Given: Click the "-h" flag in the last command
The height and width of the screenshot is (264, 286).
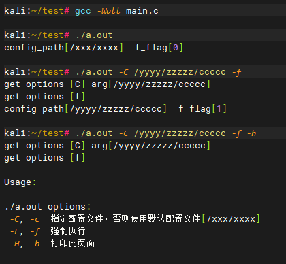Looking at the screenshot, I should point(251,133).
